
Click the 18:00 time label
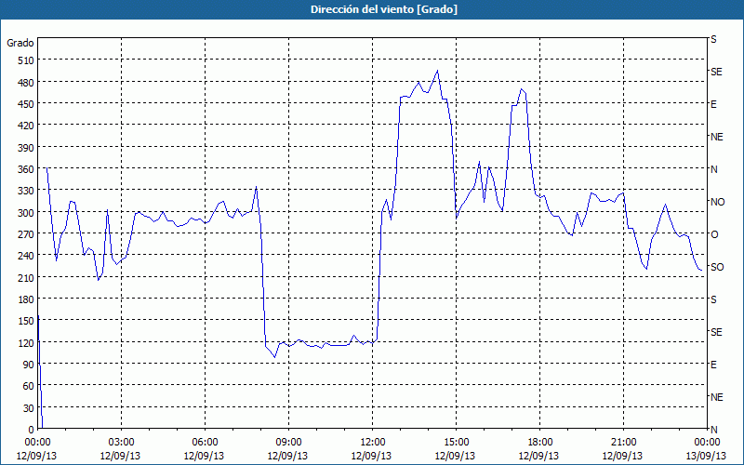pyautogui.click(x=539, y=443)
